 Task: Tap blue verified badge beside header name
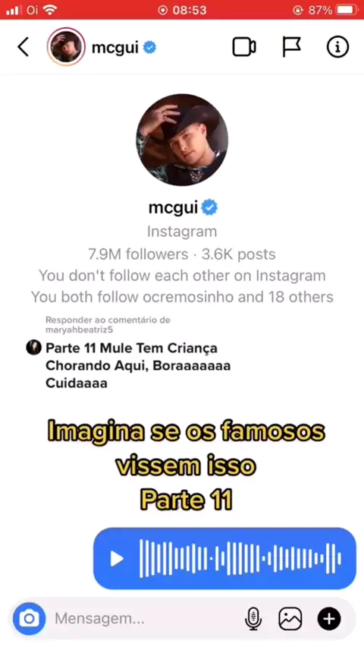(x=149, y=48)
